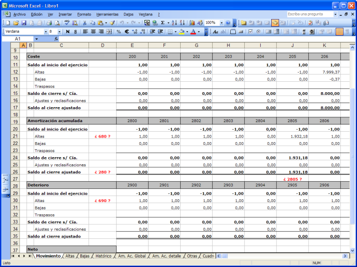
Task: Open print preview
Action: 57,23
